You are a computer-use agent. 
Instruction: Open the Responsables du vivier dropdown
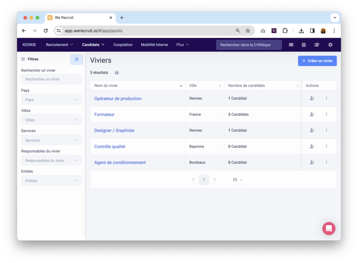[51, 160]
